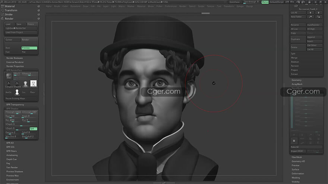
Task: Open the Preferences menu
Action: pyautogui.click(x=171, y=6)
